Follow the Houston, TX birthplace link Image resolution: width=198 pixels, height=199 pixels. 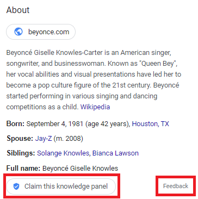pos(150,124)
